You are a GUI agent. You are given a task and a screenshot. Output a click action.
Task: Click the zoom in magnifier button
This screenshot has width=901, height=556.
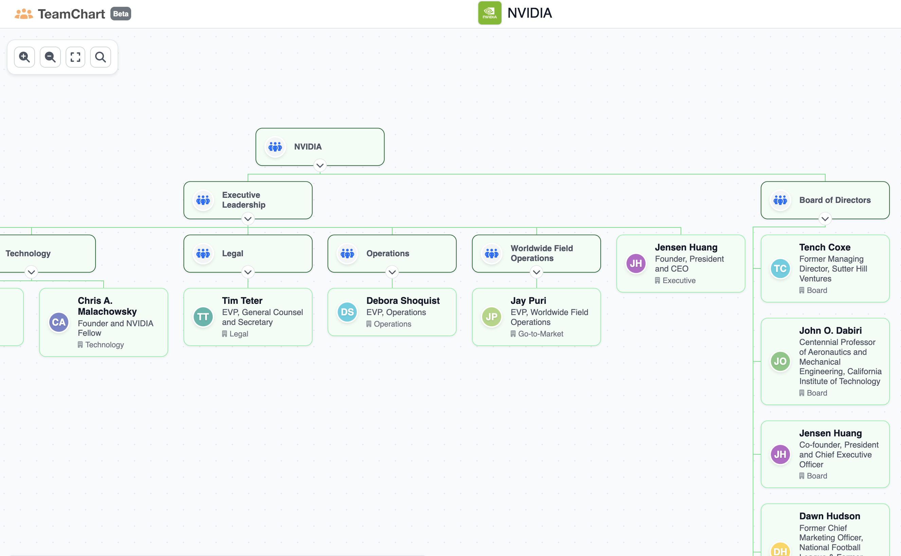coord(24,57)
